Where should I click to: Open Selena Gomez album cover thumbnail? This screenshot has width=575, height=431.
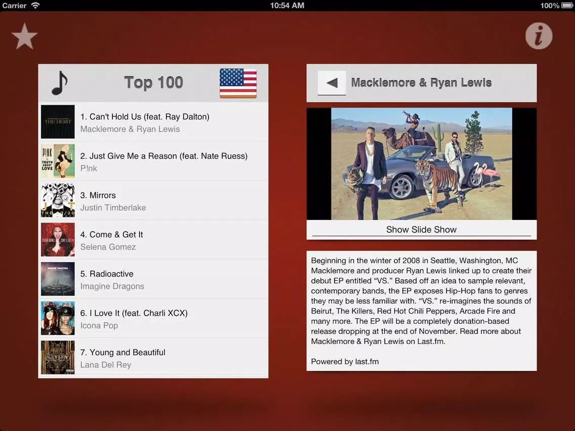tap(58, 240)
